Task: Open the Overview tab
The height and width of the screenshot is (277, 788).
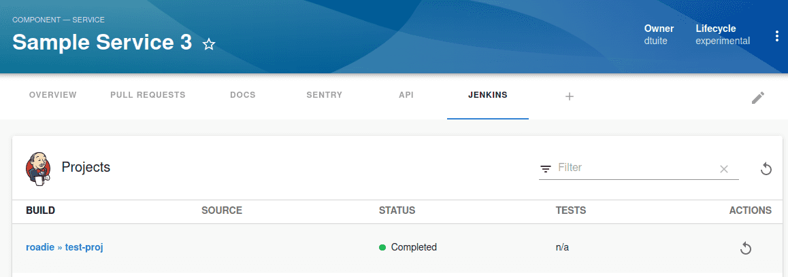Action: pyautogui.click(x=53, y=95)
